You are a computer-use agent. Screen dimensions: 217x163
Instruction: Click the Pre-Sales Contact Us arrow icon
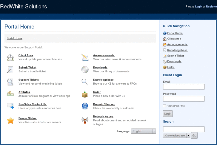tap(10, 106)
